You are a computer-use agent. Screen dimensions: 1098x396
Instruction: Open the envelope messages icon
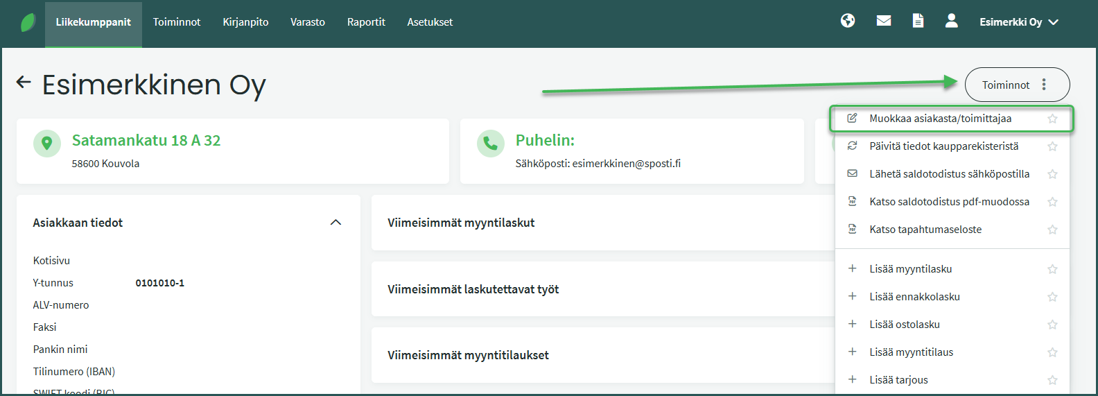(884, 21)
